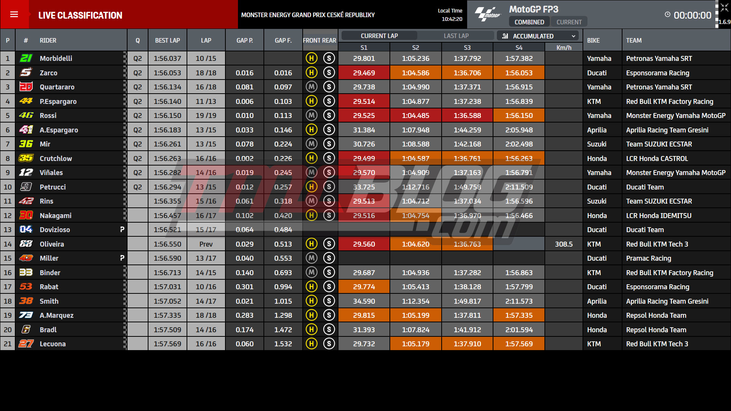731x411 pixels.
Task: Click LIVE CLASSIFICATION title
Action: (x=80, y=15)
